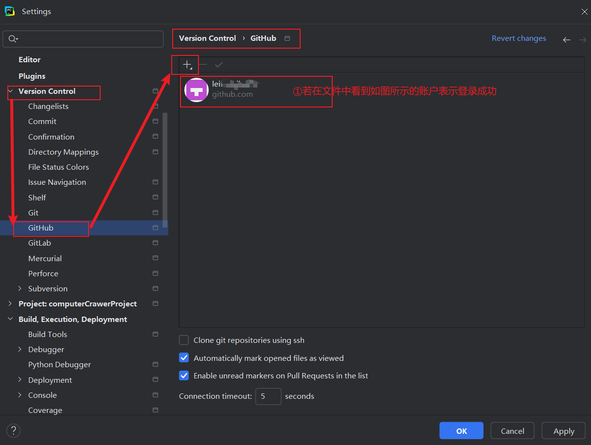Click the Cancel button
591x445 pixels.
[x=512, y=431]
